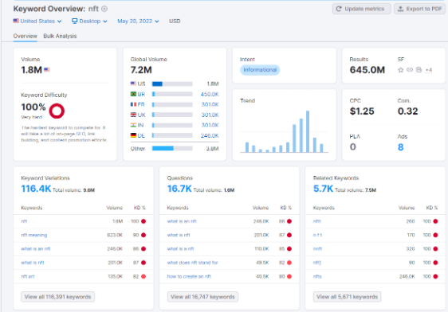Export the report to PDF
The height and width of the screenshot is (312, 448).
(x=419, y=9)
